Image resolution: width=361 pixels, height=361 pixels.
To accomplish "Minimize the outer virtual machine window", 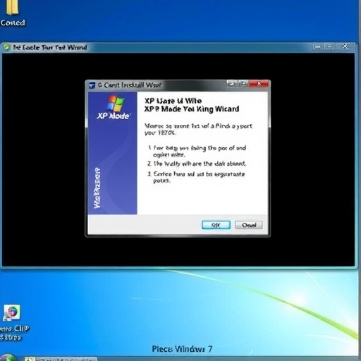I will (x=317, y=47).
